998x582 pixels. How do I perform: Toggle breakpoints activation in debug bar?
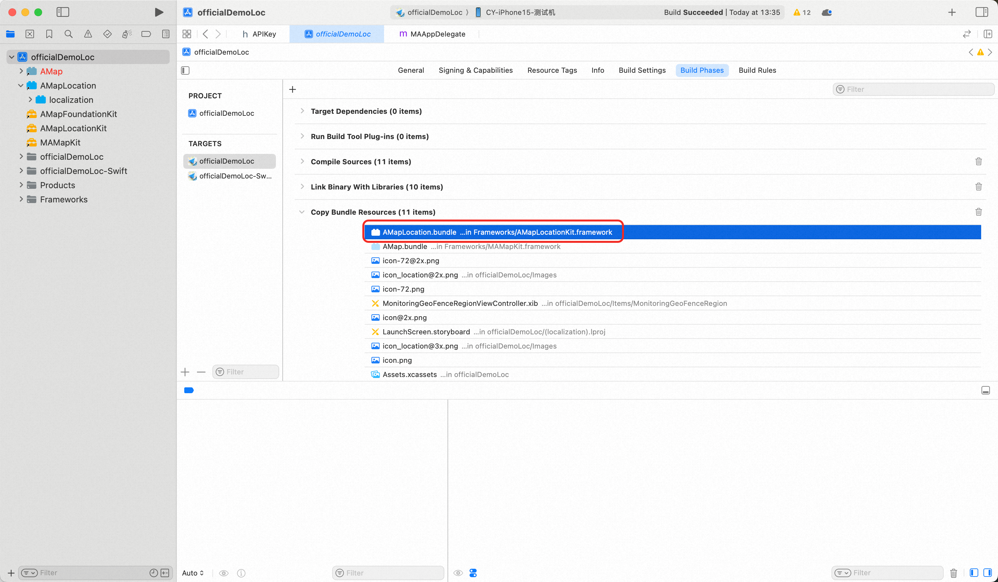189,390
